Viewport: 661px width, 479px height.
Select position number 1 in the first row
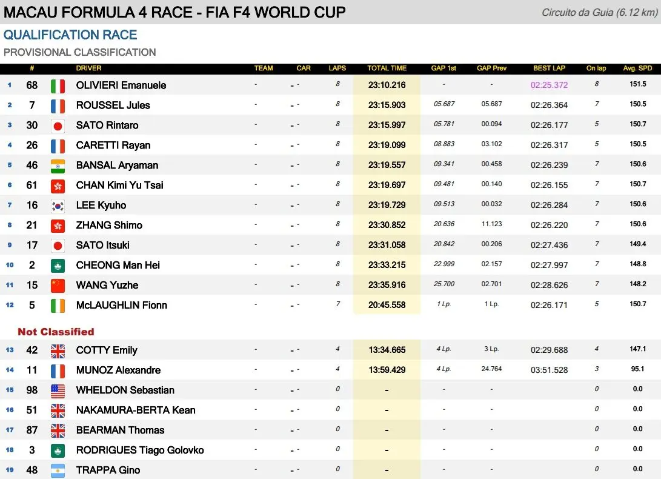coord(10,85)
